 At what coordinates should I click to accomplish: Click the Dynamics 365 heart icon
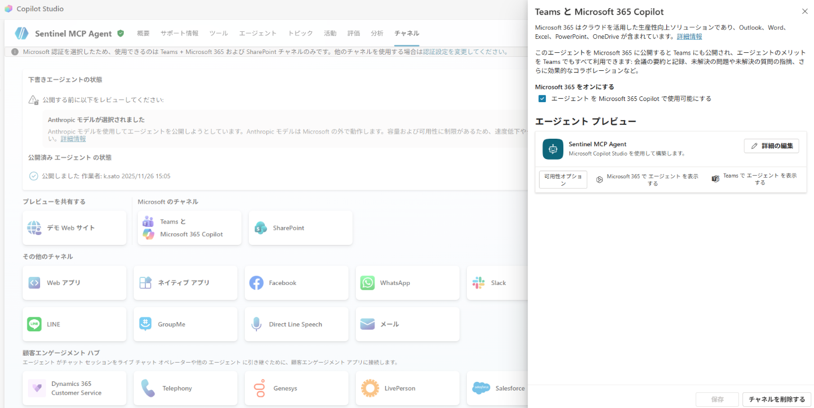tap(37, 388)
